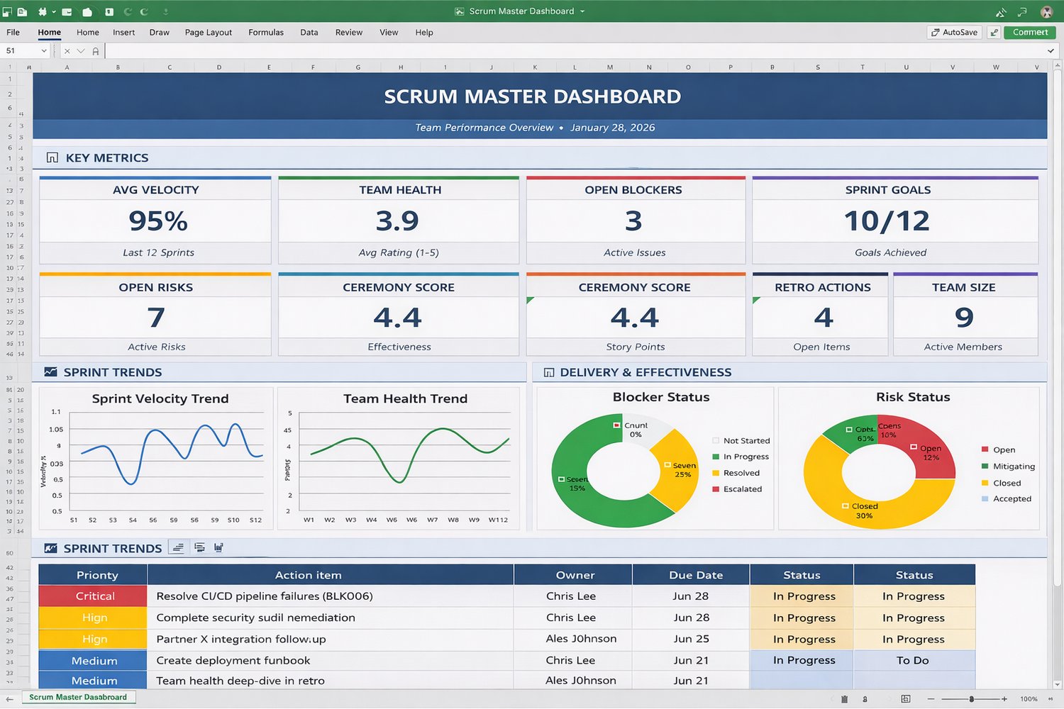This screenshot has height=709, width=1064.
Task: Open the Undo icon in the title bar
Action: coord(128,11)
